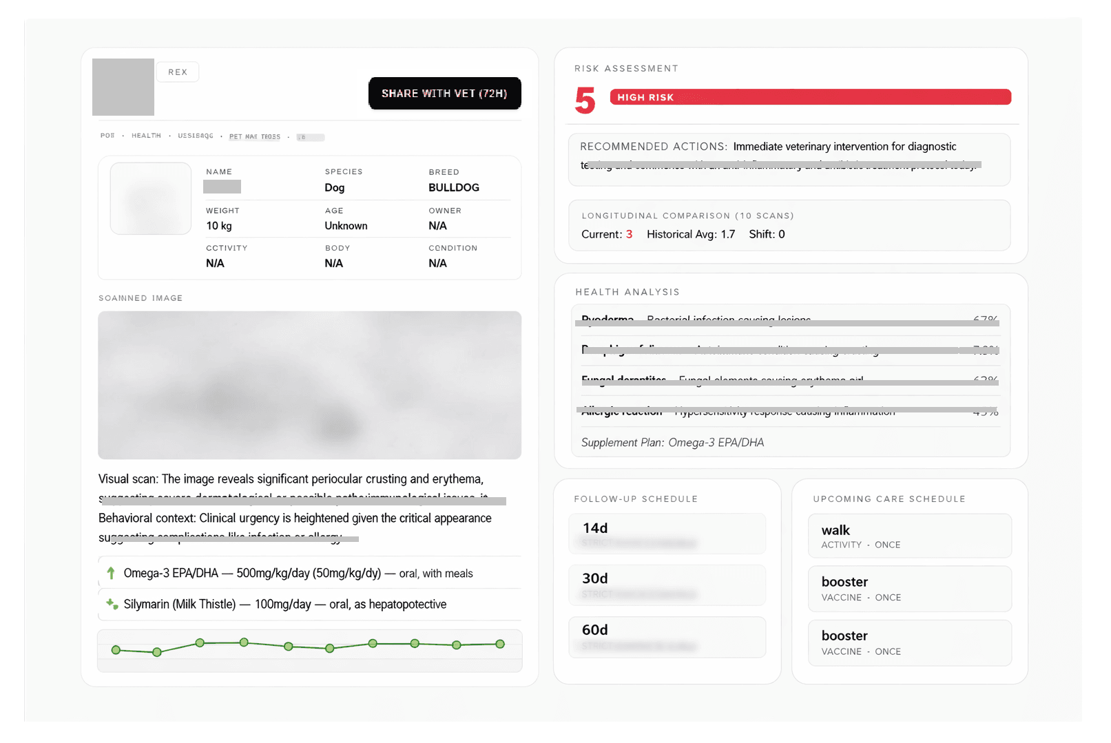The height and width of the screenshot is (743, 1111).
Task: Open the 30d follow-up schedule card
Action: 667,585
